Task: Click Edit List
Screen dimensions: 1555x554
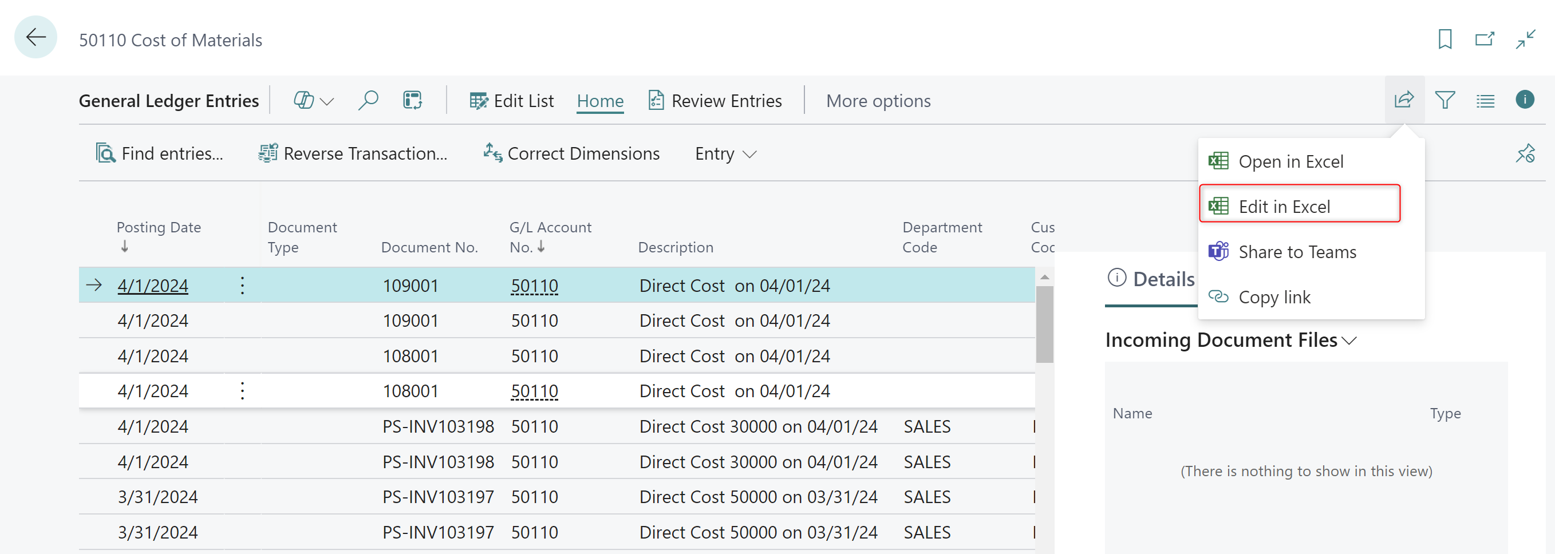Action: coord(511,101)
